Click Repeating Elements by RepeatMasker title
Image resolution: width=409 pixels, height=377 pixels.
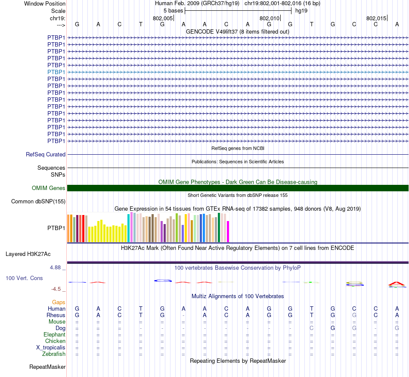pyautogui.click(x=238, y=361)
